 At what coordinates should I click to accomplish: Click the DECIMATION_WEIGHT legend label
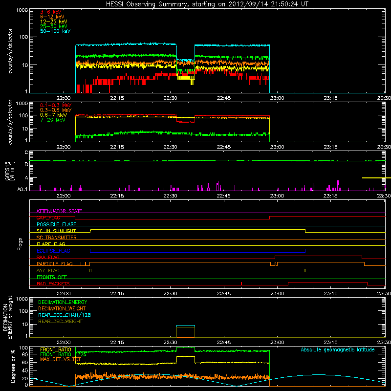pos(62,308)
